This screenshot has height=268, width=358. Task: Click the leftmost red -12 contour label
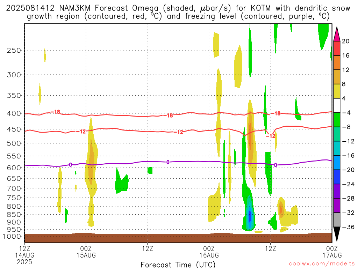click(81, 132)
